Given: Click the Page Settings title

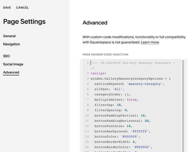Looking at the screenshot, I should coord(24,22).
